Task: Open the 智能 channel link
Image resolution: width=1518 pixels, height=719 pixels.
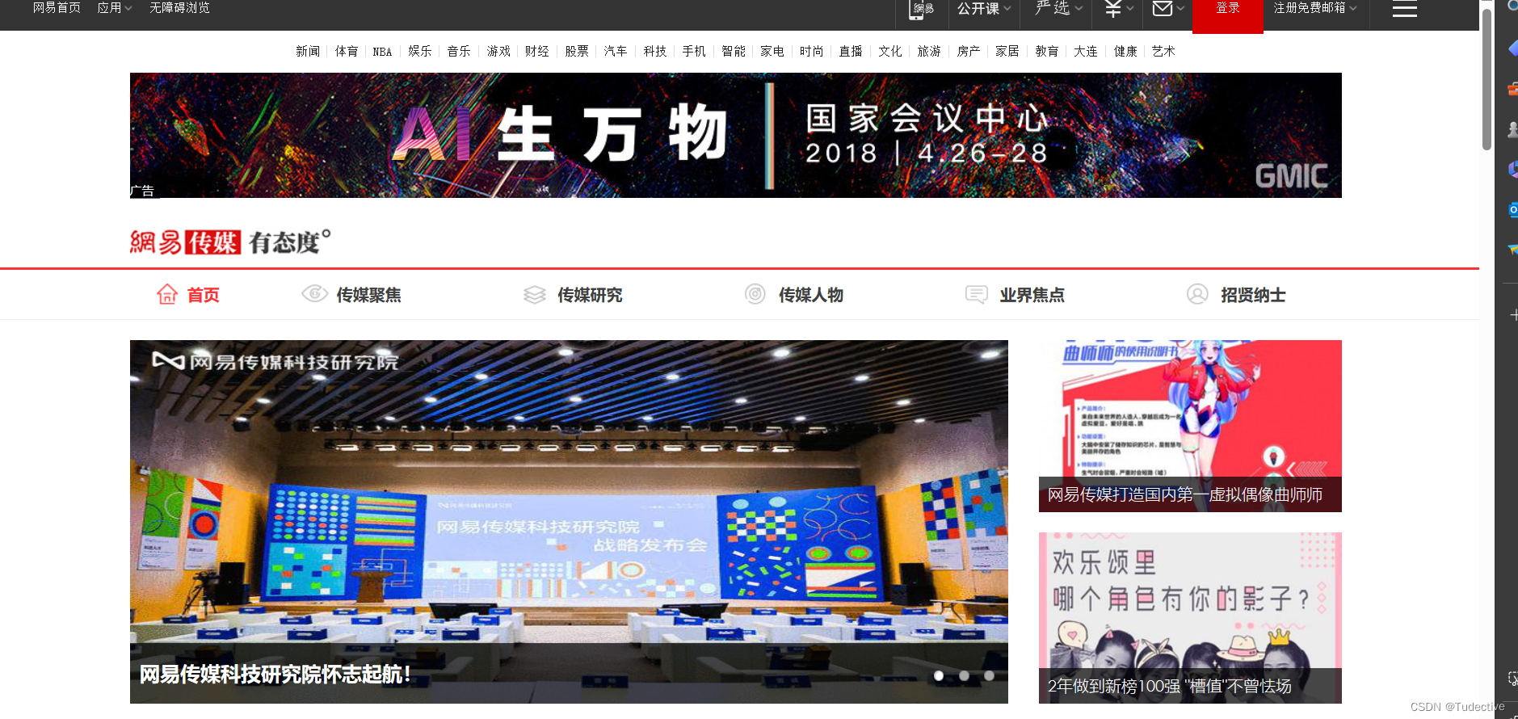Action: [x=734, y=51]
